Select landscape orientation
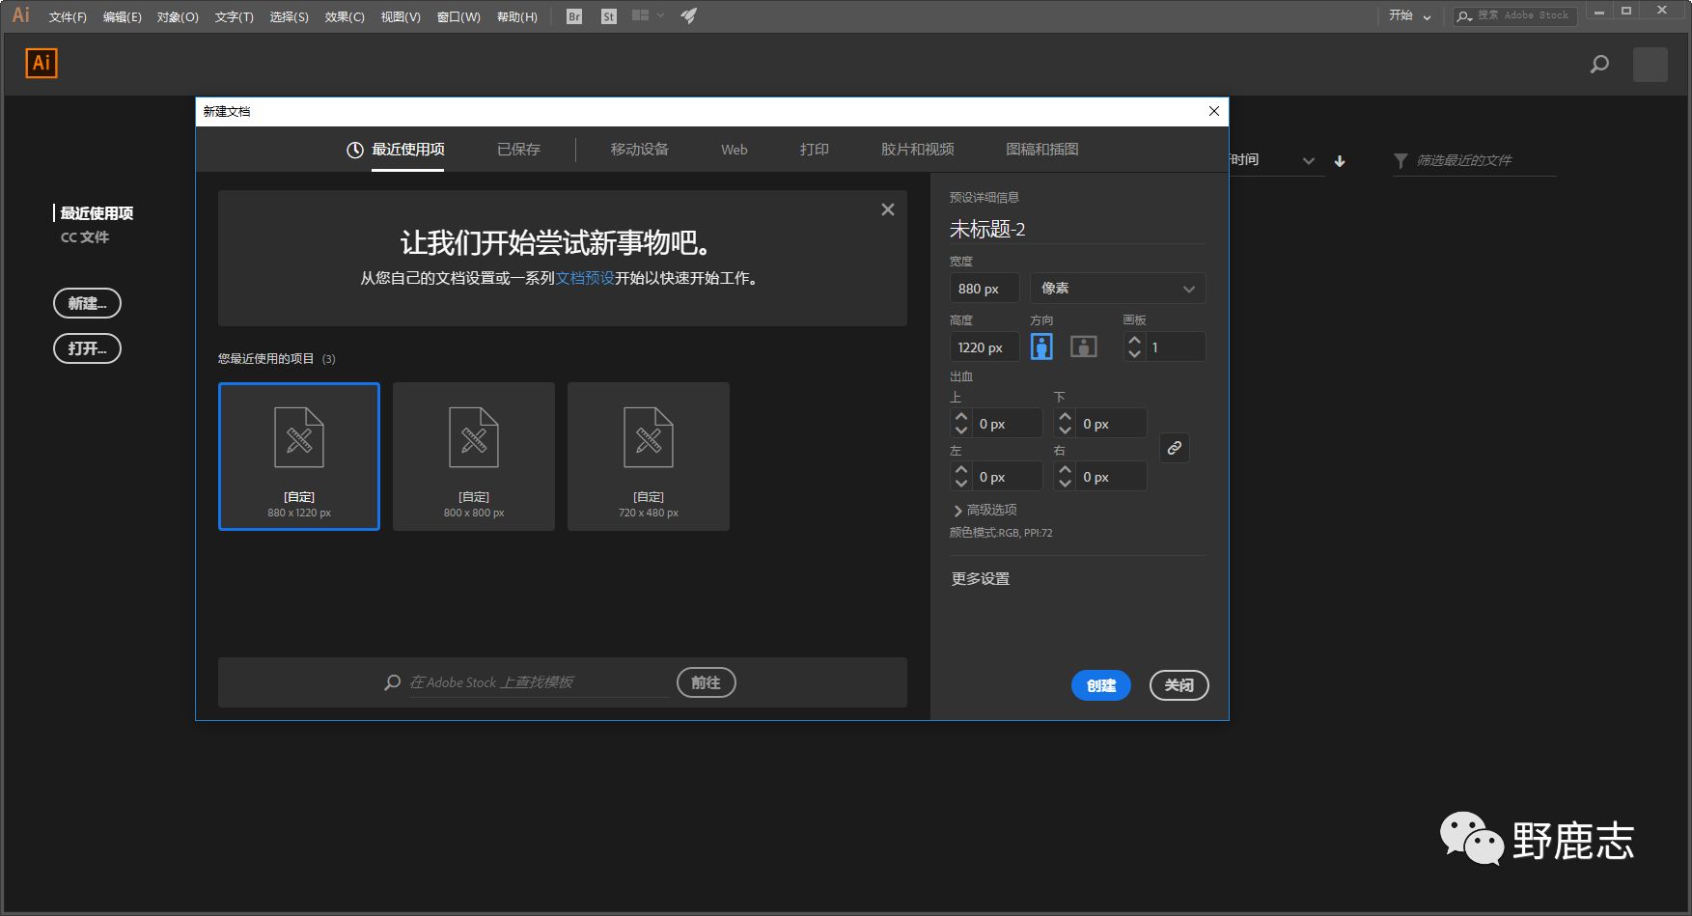This screenshot has width=1692, height=916. (x=1083, y=347)
